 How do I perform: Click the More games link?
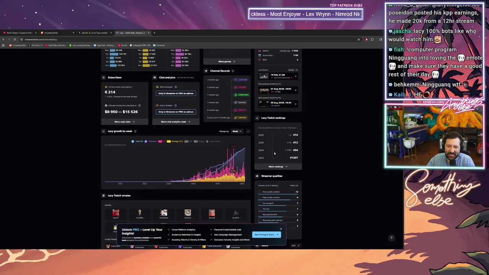[227, 61]
